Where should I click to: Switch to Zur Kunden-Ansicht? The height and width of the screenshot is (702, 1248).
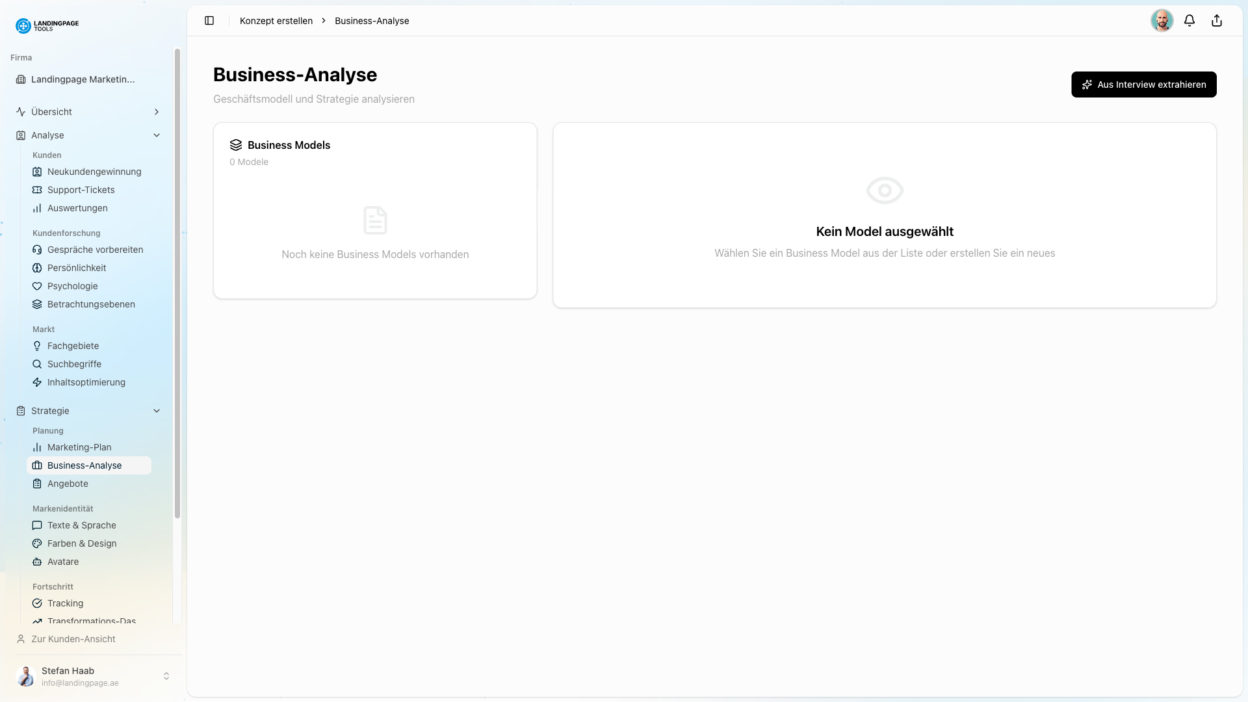73,639
